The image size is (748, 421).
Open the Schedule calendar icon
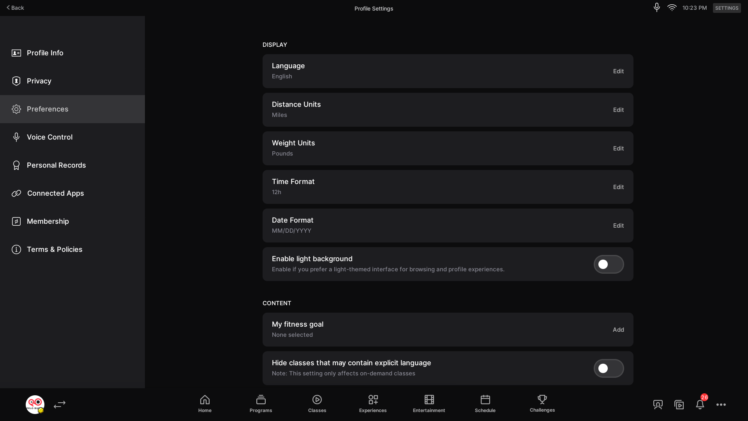coord(485,400)
